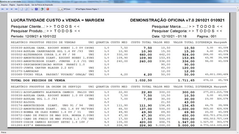
Task: Go to the first page arrow
Action: click(3, 9)
